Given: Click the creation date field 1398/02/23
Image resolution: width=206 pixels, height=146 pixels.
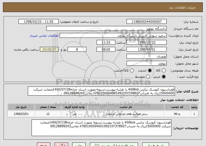Looking at the screenshot, I should (x=147, y=43).
